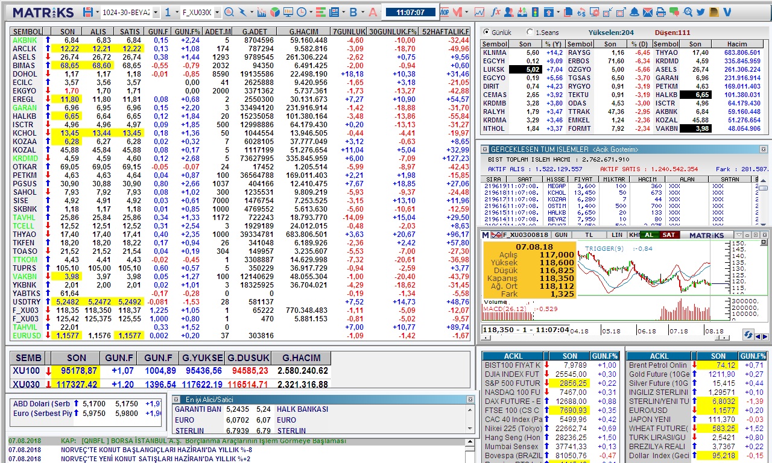This screenshot has width=772, height=463.
Task: Click the BIST100 FIYAT K row
Action: [x=550, y=365]
